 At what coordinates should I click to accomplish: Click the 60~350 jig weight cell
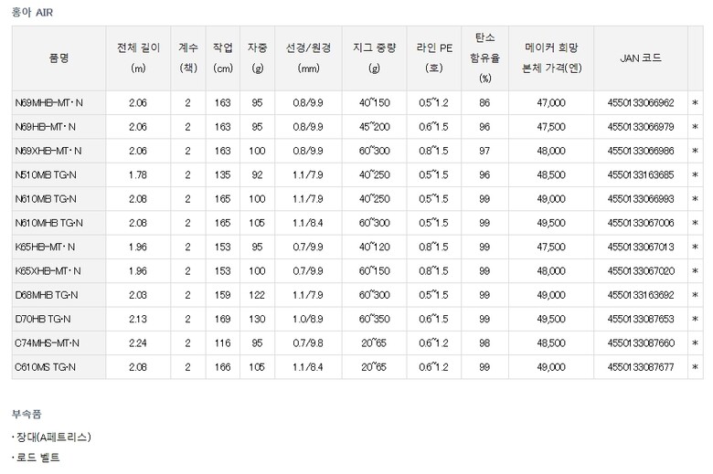[x=374, y=319]
